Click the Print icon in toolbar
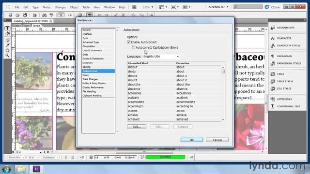Screen dimensions: 310x174 34,15
